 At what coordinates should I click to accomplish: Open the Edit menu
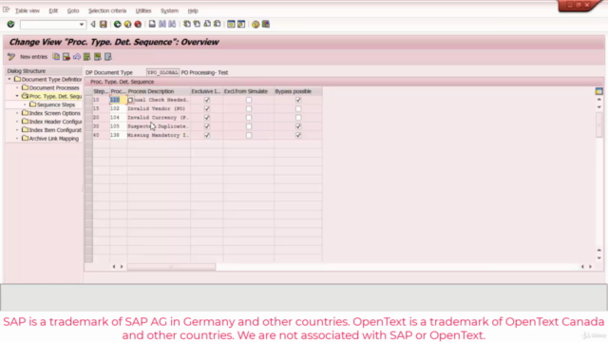53,10
